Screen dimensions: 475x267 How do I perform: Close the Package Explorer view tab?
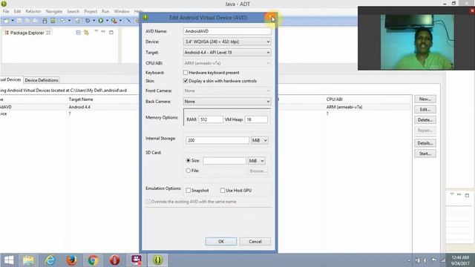point(48,33)
